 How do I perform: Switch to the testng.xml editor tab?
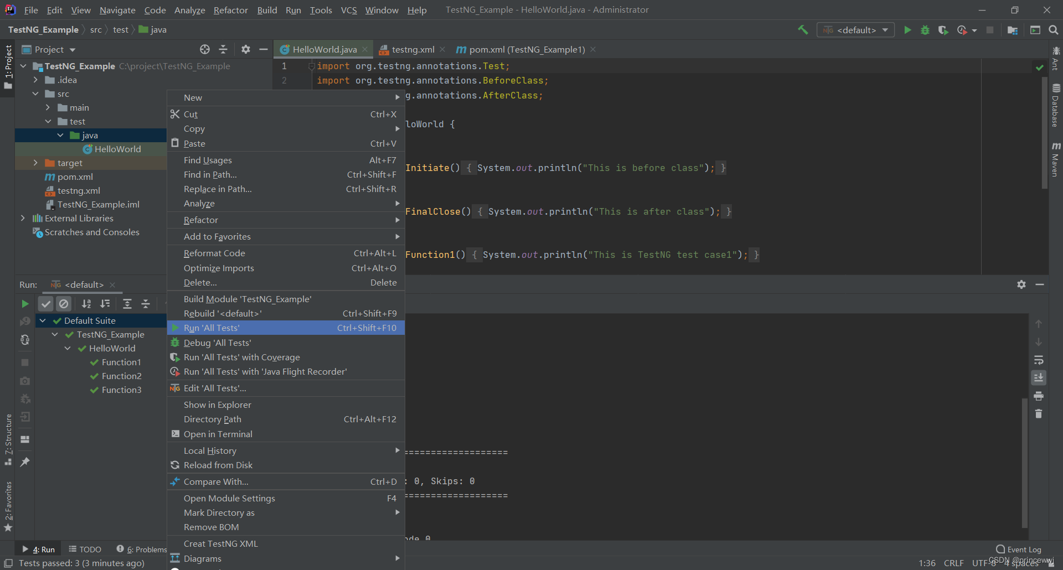click(412, 49)
